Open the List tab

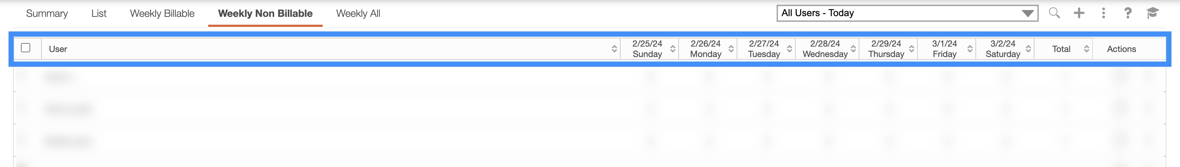tap(98, 14)
